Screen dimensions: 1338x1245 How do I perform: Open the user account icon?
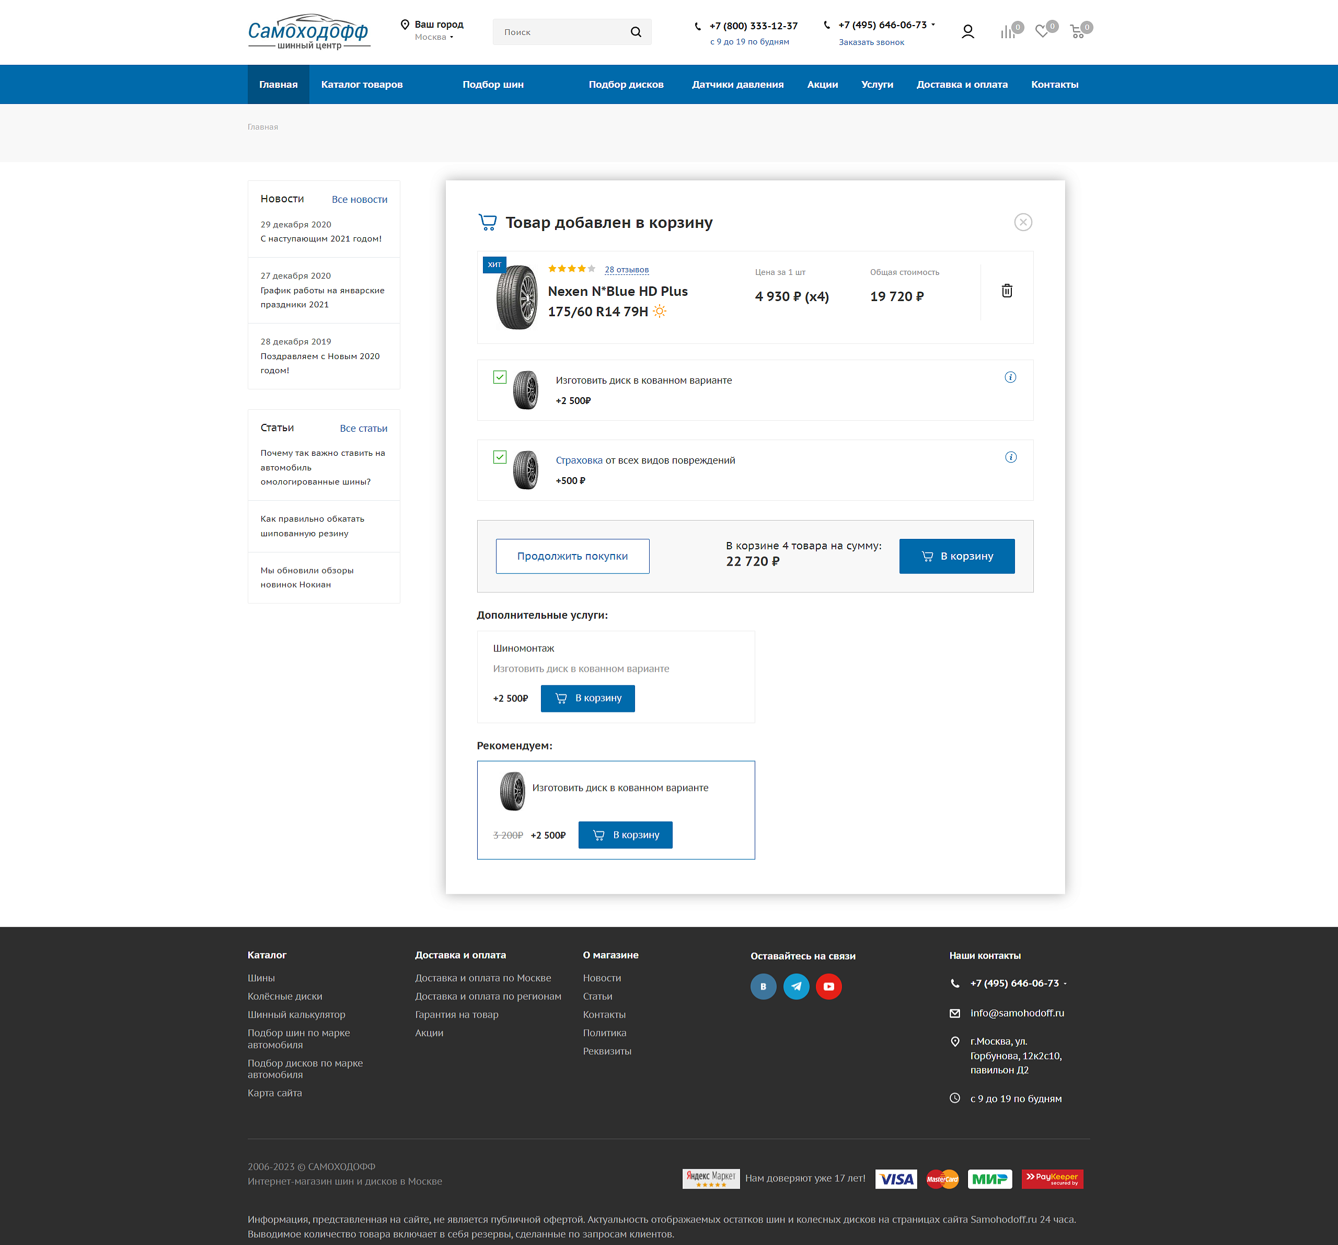pyautogui.click(x=968, y=32)
